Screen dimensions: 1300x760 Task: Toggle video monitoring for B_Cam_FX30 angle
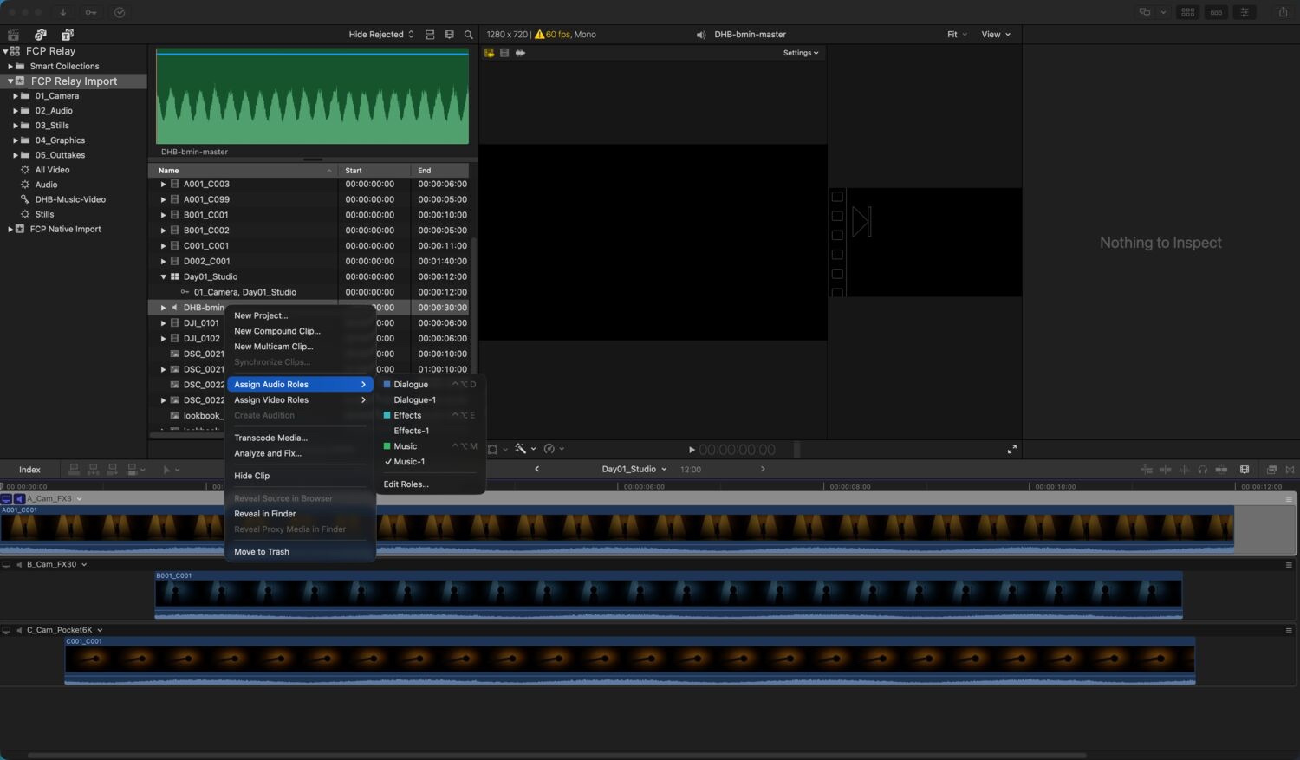[x=6, y=564]
